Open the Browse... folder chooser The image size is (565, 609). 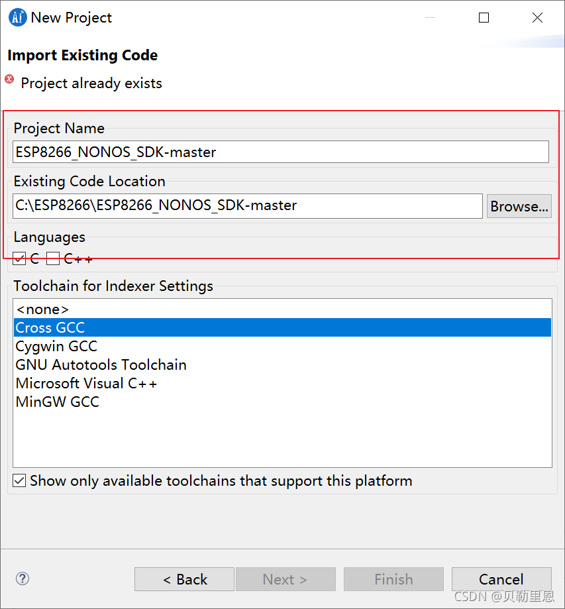(x=519, y=206)
